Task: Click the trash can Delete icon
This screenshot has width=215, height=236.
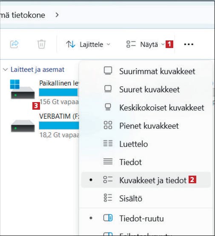Action: point(41,44)
